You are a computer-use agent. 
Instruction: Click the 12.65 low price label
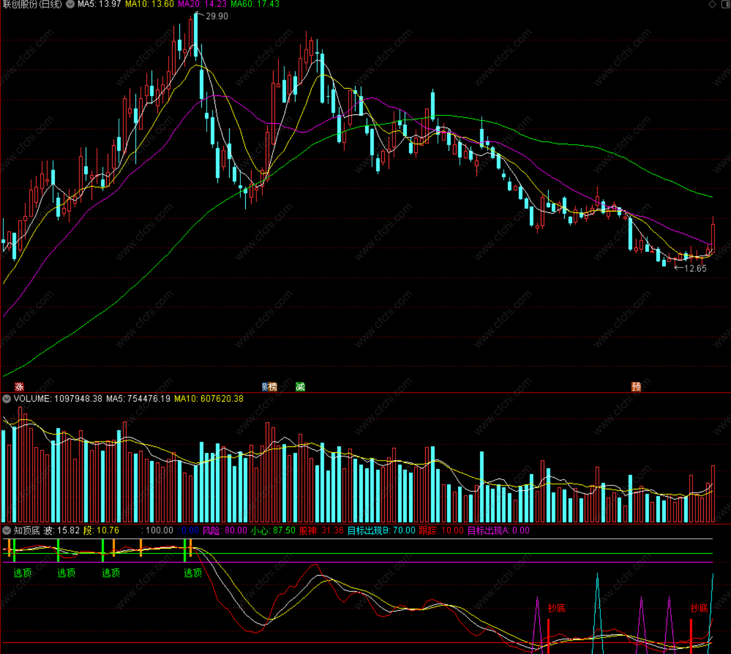click(695, 268)
